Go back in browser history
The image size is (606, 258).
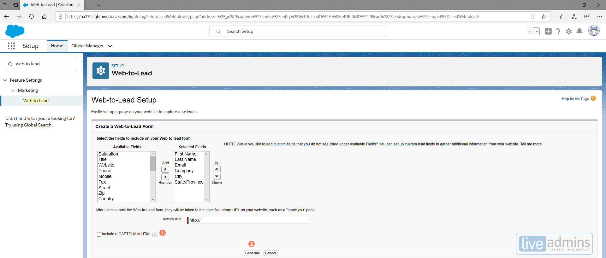[7, 16]
